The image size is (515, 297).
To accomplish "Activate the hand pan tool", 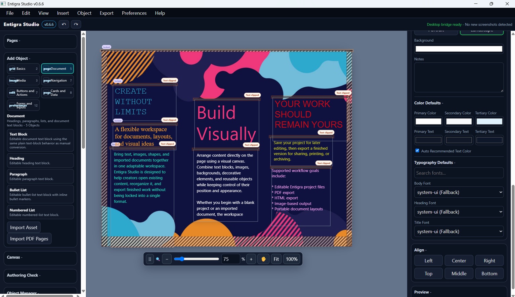I will [x=263, y=259].
